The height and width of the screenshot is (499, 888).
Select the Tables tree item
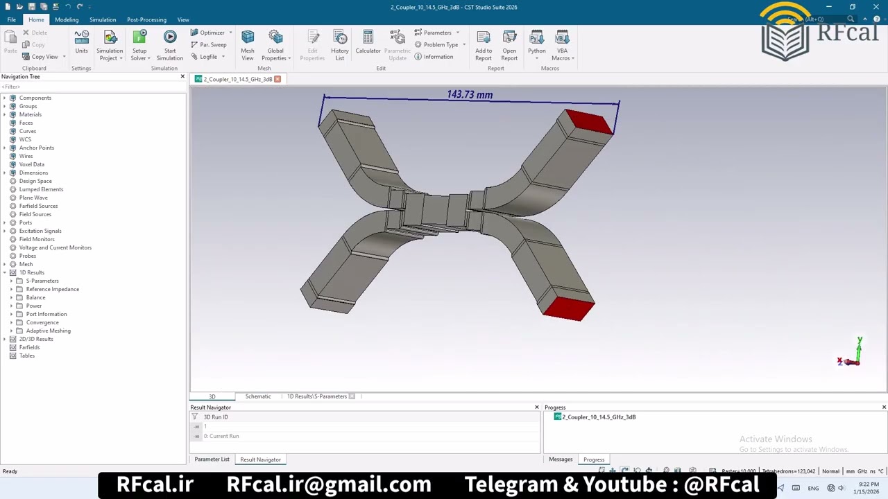coord(27,356)
